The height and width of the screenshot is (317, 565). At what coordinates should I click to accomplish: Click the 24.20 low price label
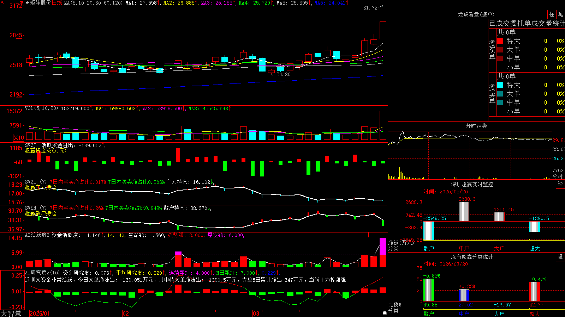(x=283, y=74)
